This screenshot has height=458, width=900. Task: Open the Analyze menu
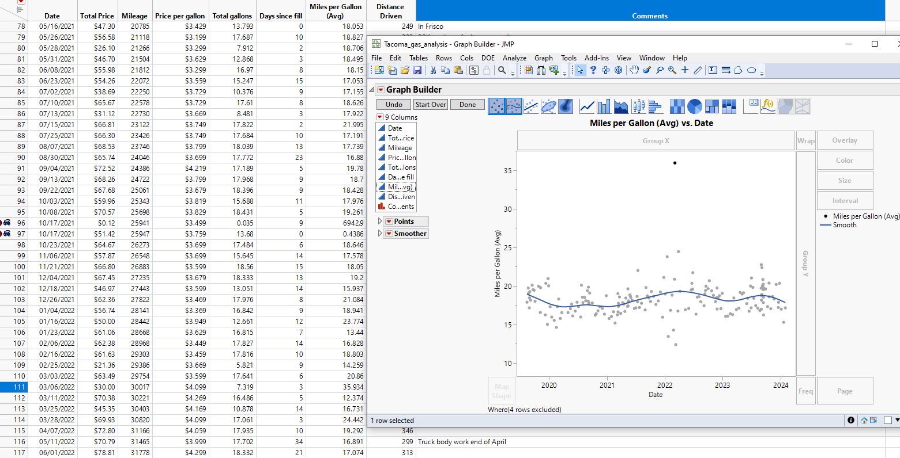click(x=514, y=58)
